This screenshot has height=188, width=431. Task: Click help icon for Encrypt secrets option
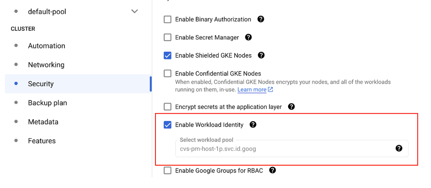pyautogui.click(x=291, y=106)
